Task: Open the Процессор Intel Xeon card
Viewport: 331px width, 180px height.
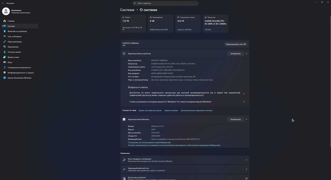Action: (x=215, y=23)
